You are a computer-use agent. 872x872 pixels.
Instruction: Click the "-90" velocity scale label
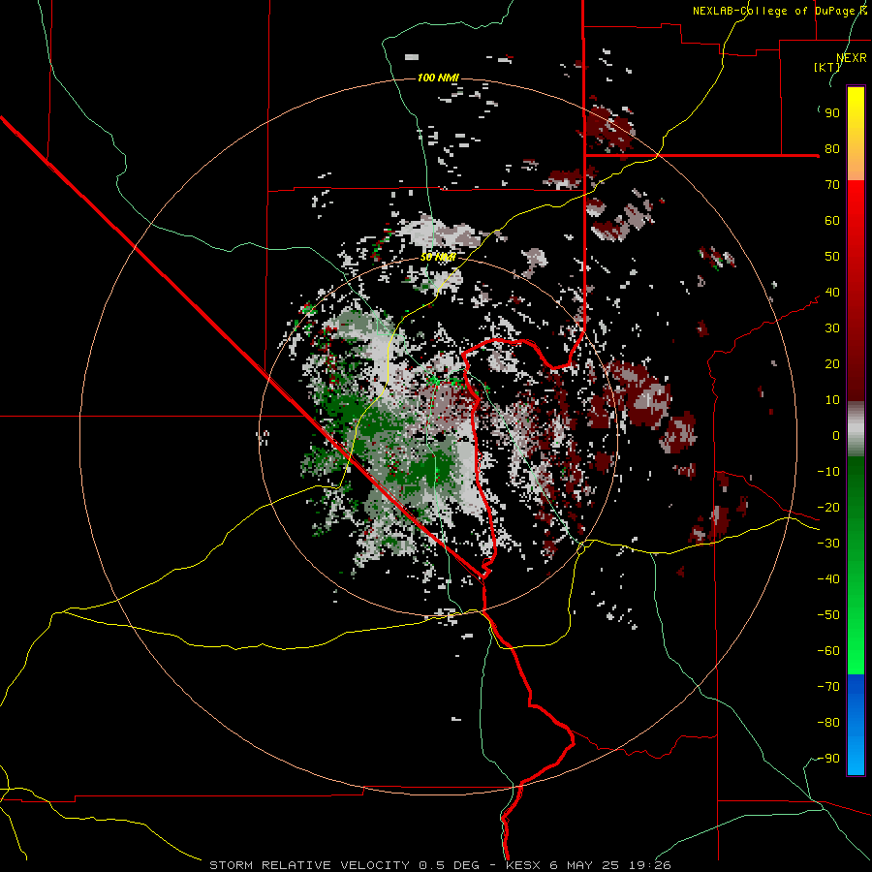(x=828, y=759)
